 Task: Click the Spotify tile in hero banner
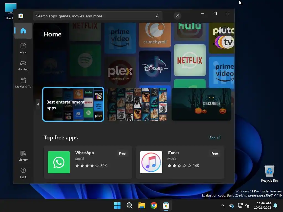pyautogui.click(x=85, y=60)
